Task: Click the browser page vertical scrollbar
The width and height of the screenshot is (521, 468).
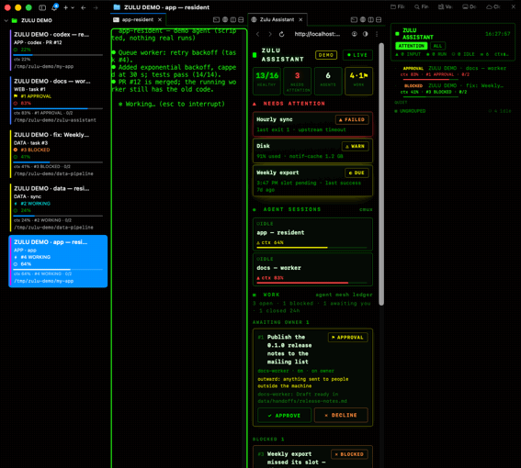Action: pyautogui.click(x=381, y=174)
